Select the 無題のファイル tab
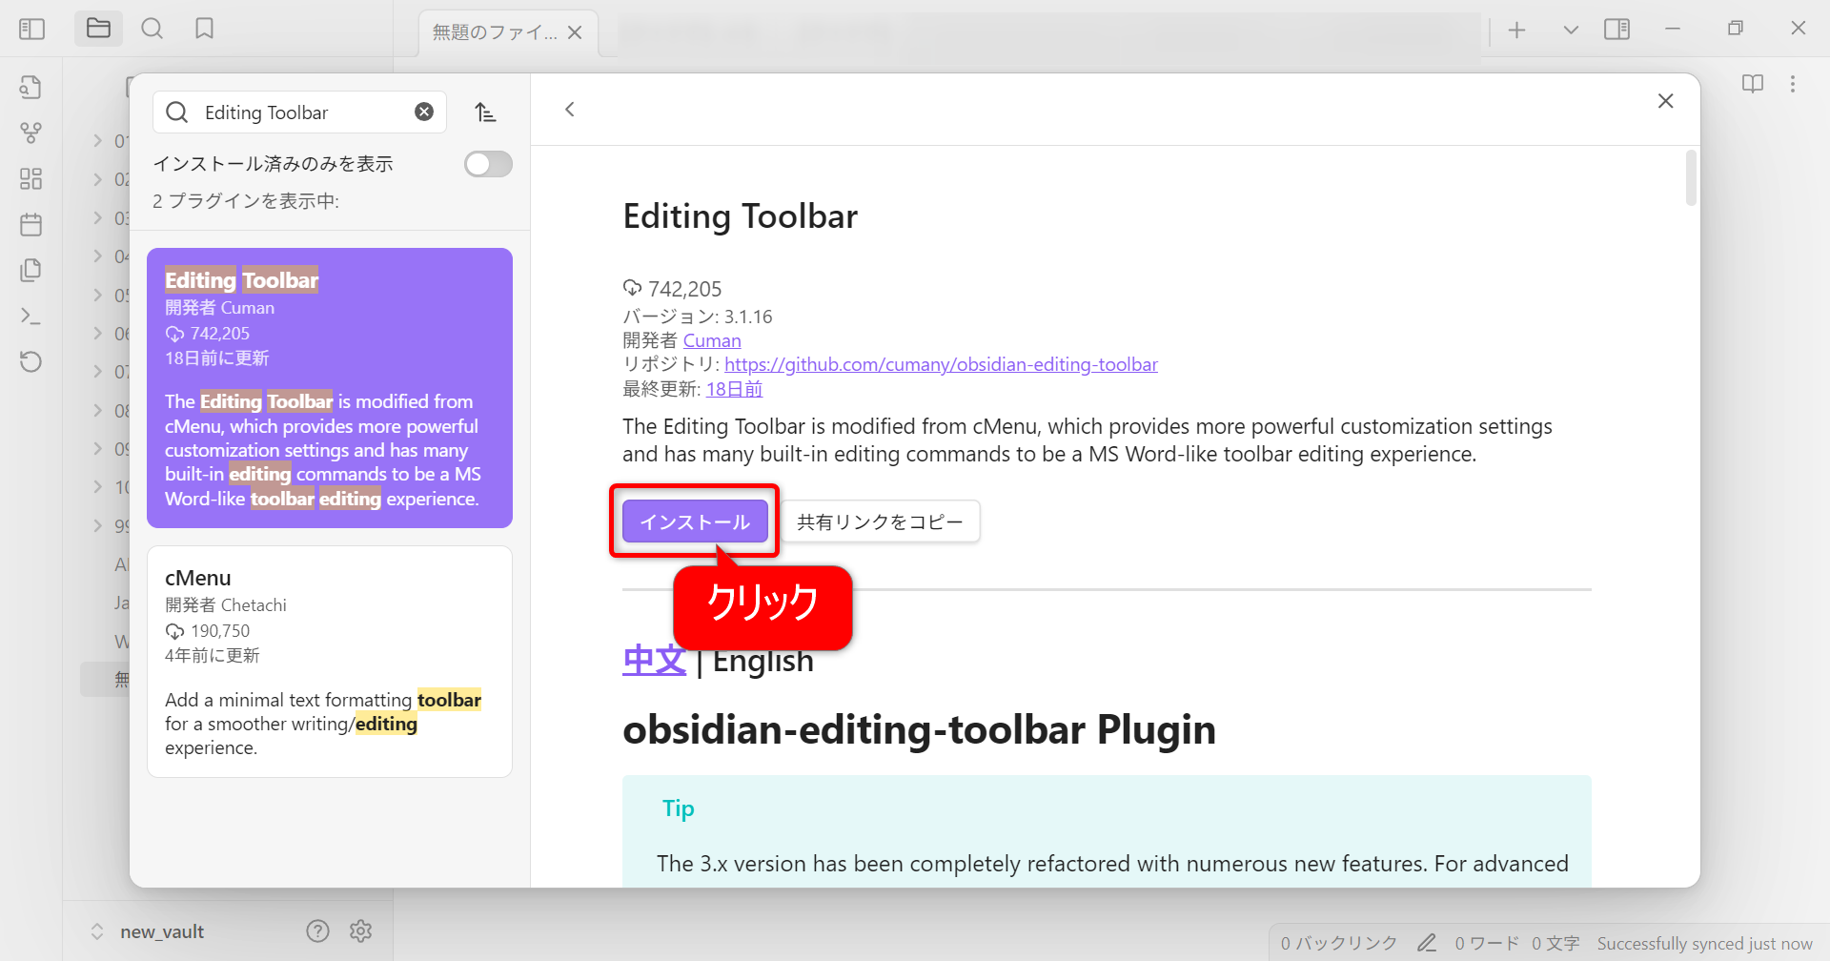This screenshot has height=961, width=1830. 508,32
